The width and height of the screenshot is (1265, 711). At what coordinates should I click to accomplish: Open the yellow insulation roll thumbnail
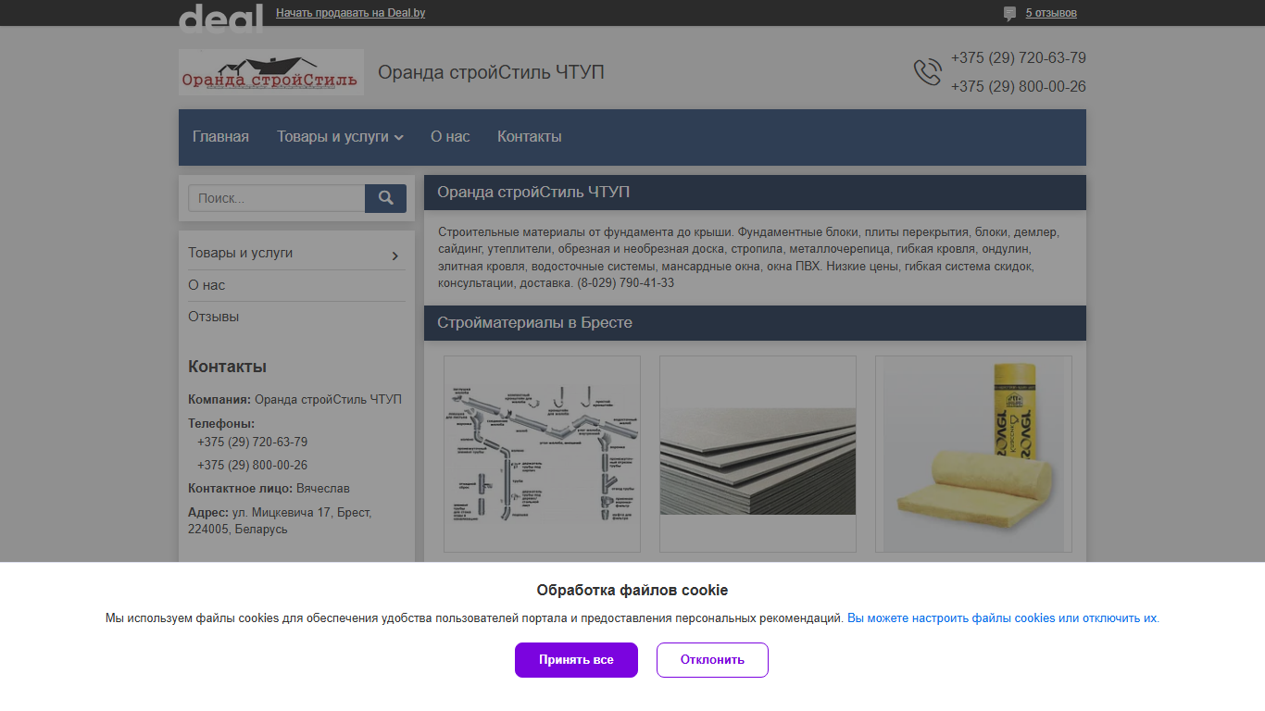tap(973, 454)
